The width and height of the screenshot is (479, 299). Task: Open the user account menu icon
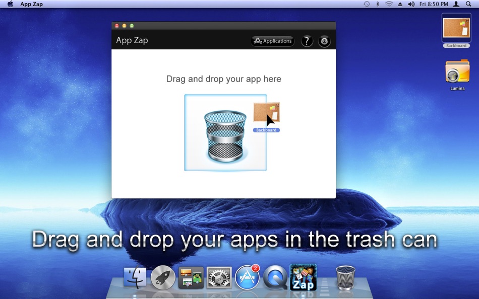[456, 4]
